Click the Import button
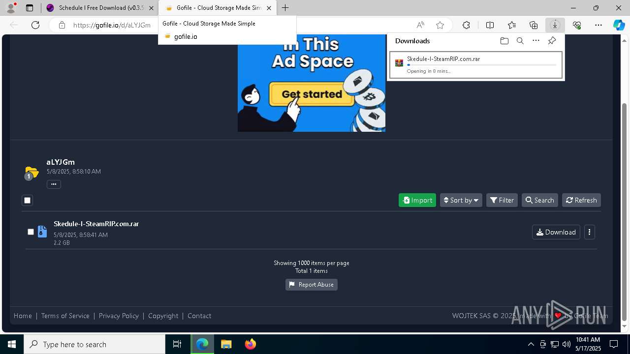The image size is (630, 354). coord(417,200)
